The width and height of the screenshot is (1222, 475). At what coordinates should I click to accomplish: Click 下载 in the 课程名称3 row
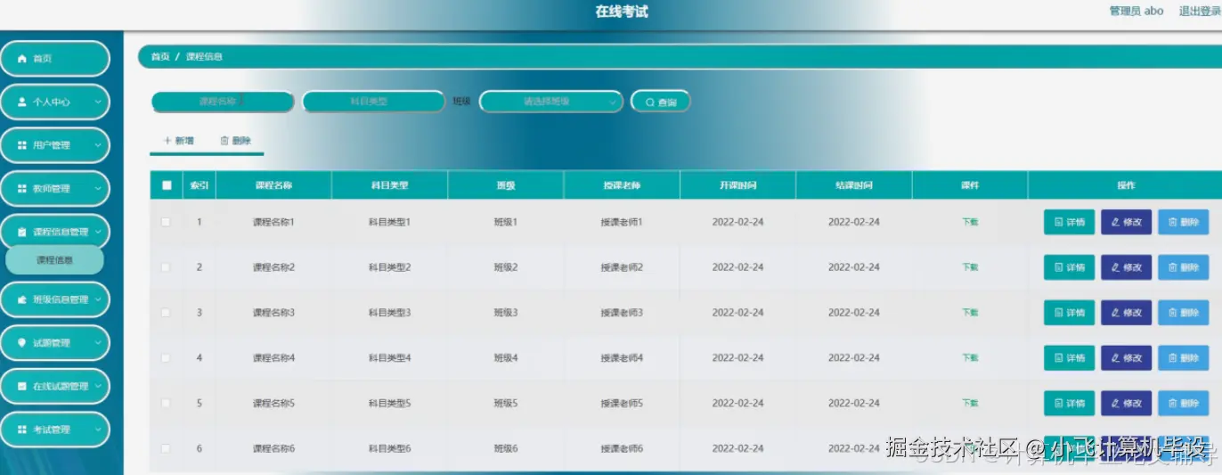[970, 313]
